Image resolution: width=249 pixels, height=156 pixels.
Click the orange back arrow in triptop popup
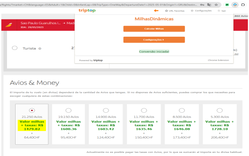[156, 11]
